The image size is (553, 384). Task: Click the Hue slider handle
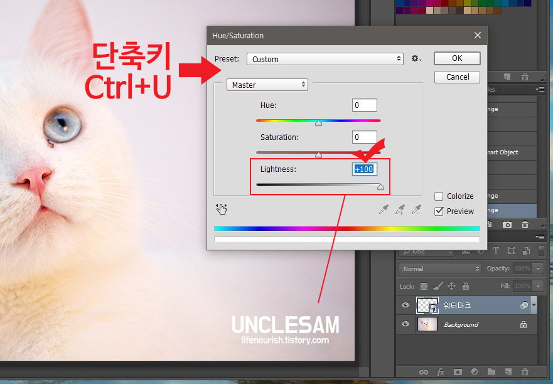(x=318, y=123)
